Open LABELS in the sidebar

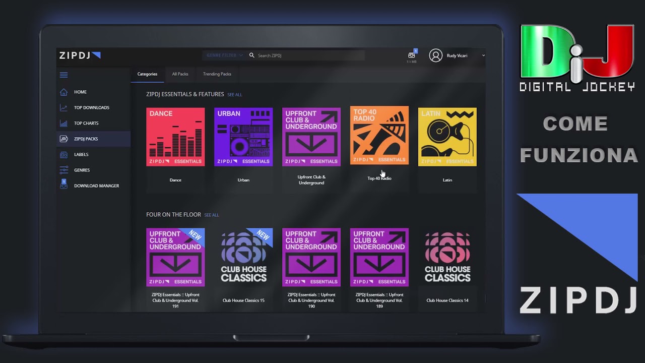click(81, 154)
